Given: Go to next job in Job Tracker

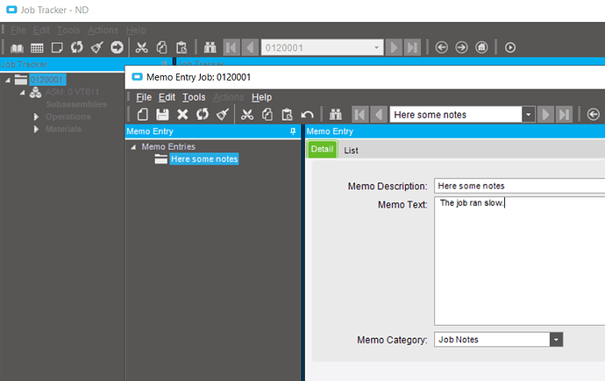Looking at the screenshot, I should click(x=394, y=47).
